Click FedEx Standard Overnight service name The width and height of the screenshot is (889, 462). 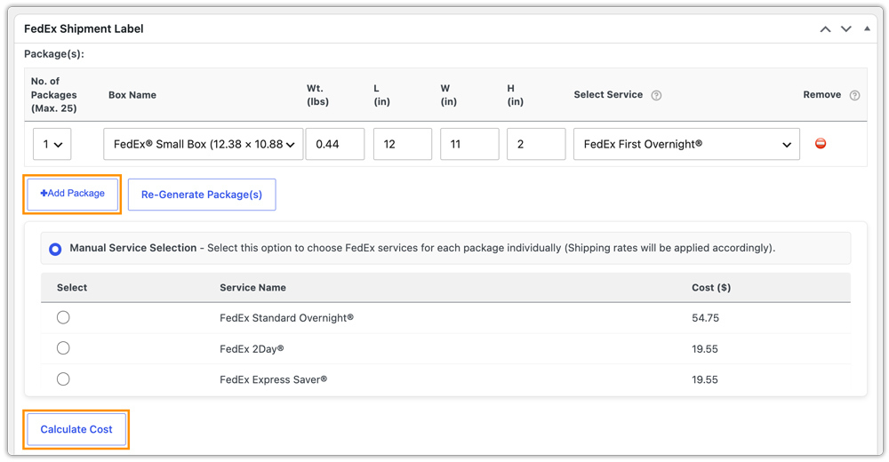click(x=286, y=318)
